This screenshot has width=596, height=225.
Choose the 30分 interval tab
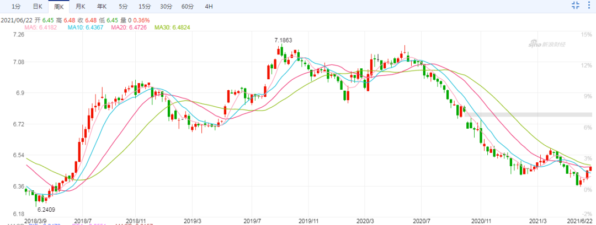pos(166,7)
